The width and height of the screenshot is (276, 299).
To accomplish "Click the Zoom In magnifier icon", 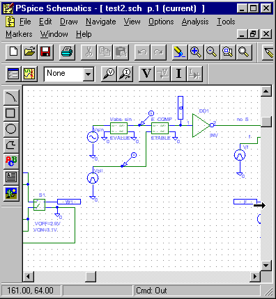I will coord(196,52).
